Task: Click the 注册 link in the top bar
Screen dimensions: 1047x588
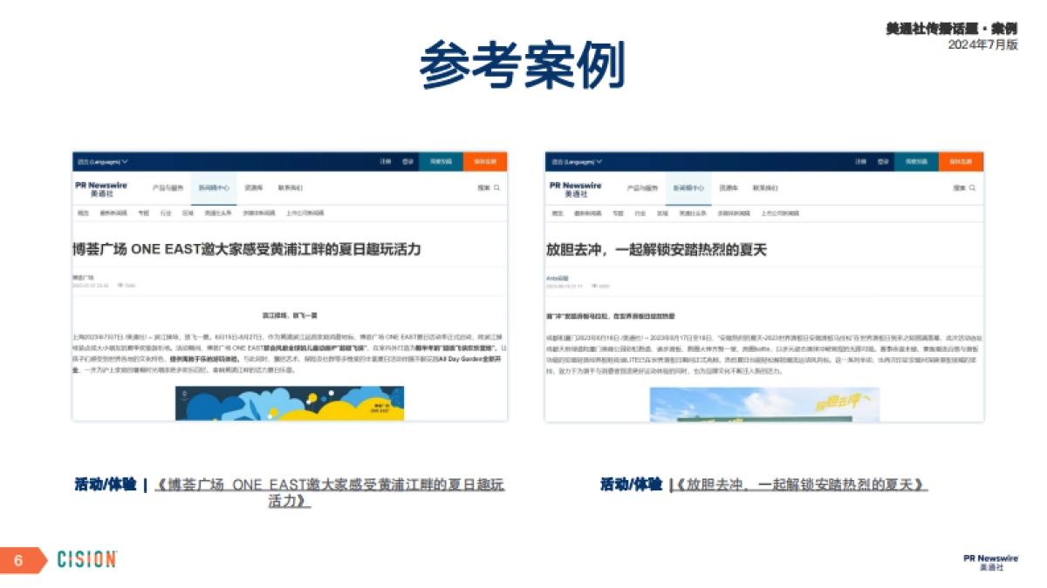Action: coord(384,160)
